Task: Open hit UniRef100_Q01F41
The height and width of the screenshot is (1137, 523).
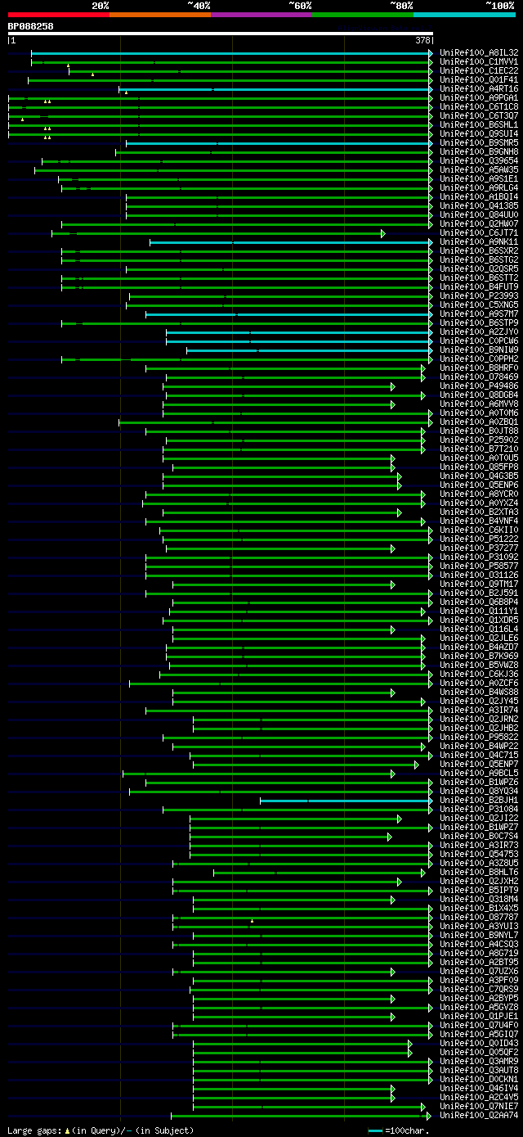Action: (x=479, y=79)
